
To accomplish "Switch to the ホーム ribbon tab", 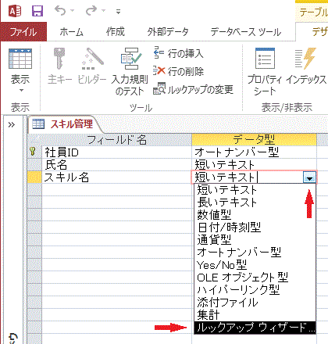I will (x=72, y=32).
